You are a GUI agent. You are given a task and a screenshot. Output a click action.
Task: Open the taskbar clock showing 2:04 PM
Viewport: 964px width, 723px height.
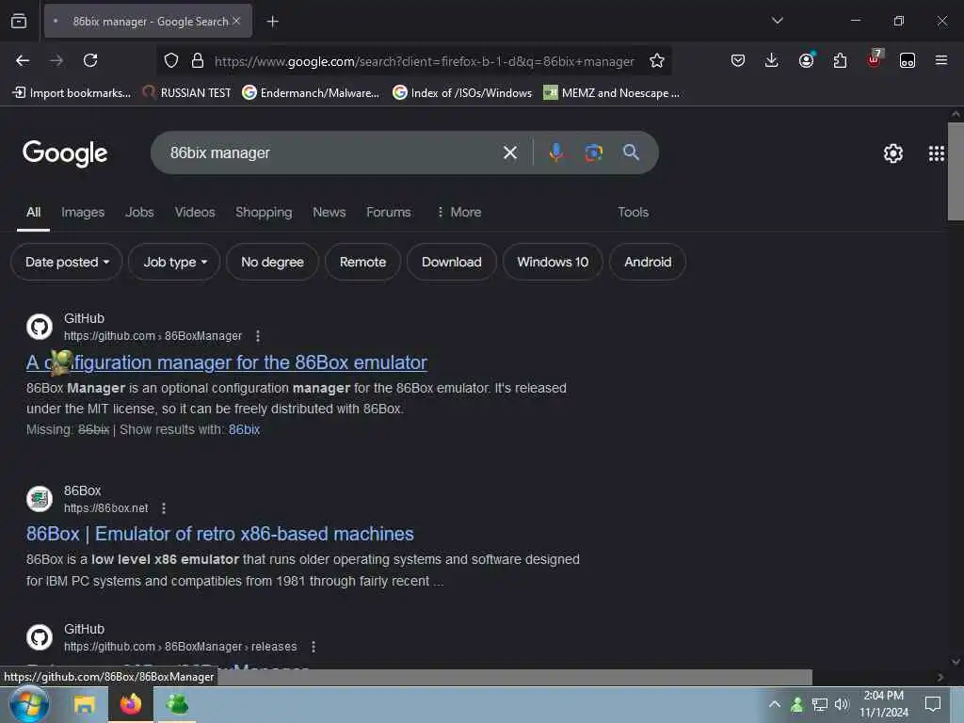tap(883, 704)
